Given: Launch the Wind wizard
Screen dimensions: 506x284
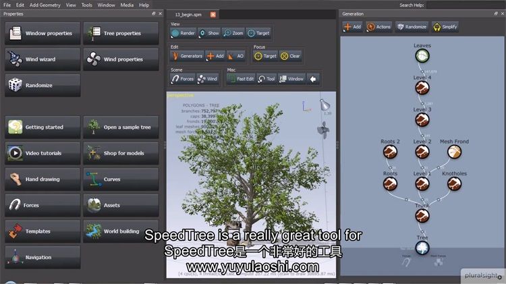Looking at the screenshot, I should (x=43, y=59).
